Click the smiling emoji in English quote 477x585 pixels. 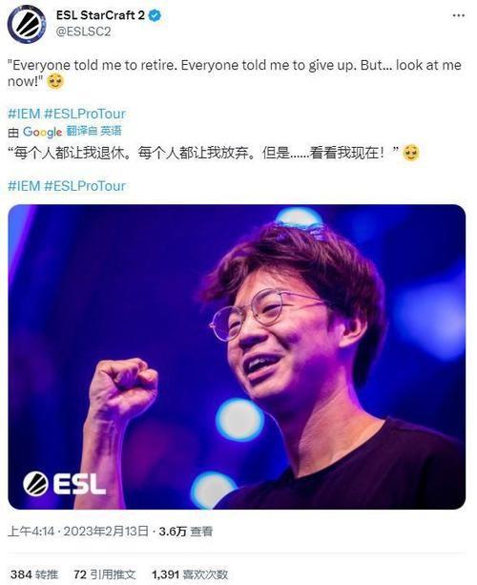[x=55, y=82]
